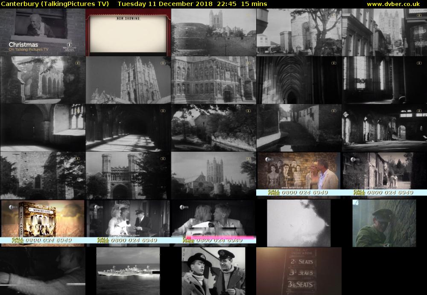The image size is (427, 295).
Task: Click the dark car driver thumbnail
Action: pyautogui.click(x=43, y=271)
